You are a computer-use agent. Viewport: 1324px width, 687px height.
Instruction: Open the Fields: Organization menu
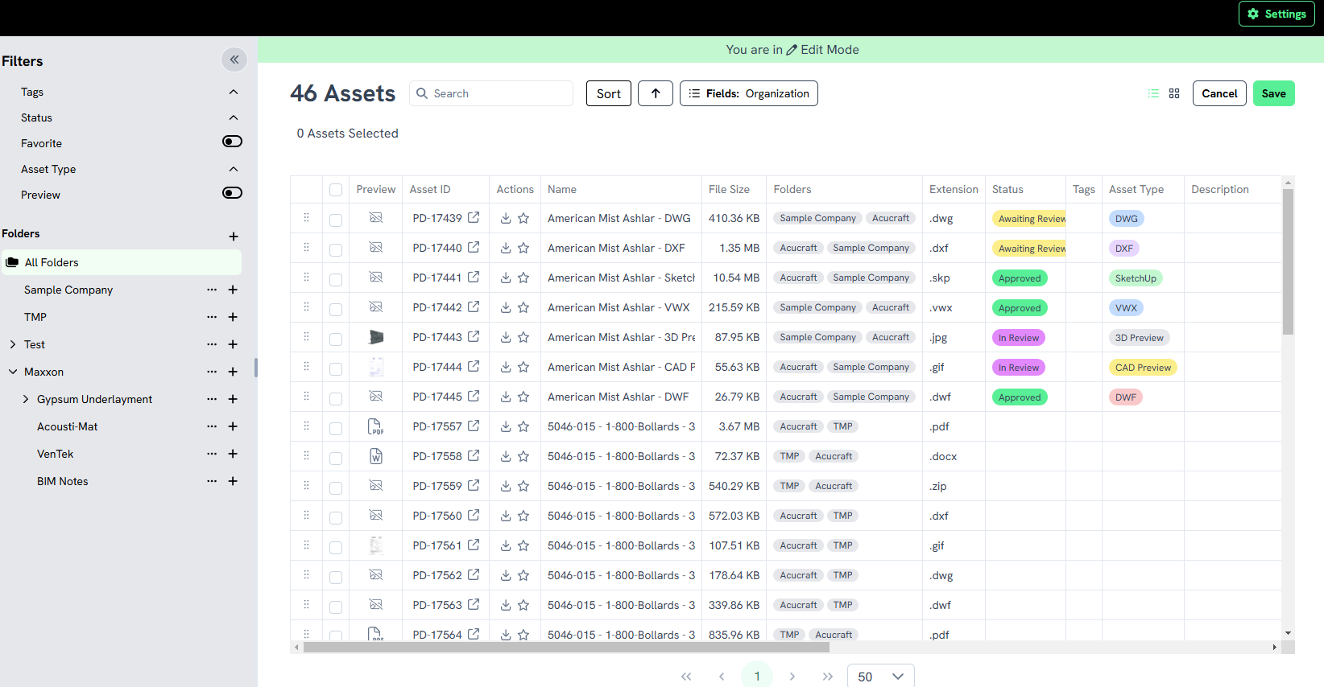pos(748,93)
